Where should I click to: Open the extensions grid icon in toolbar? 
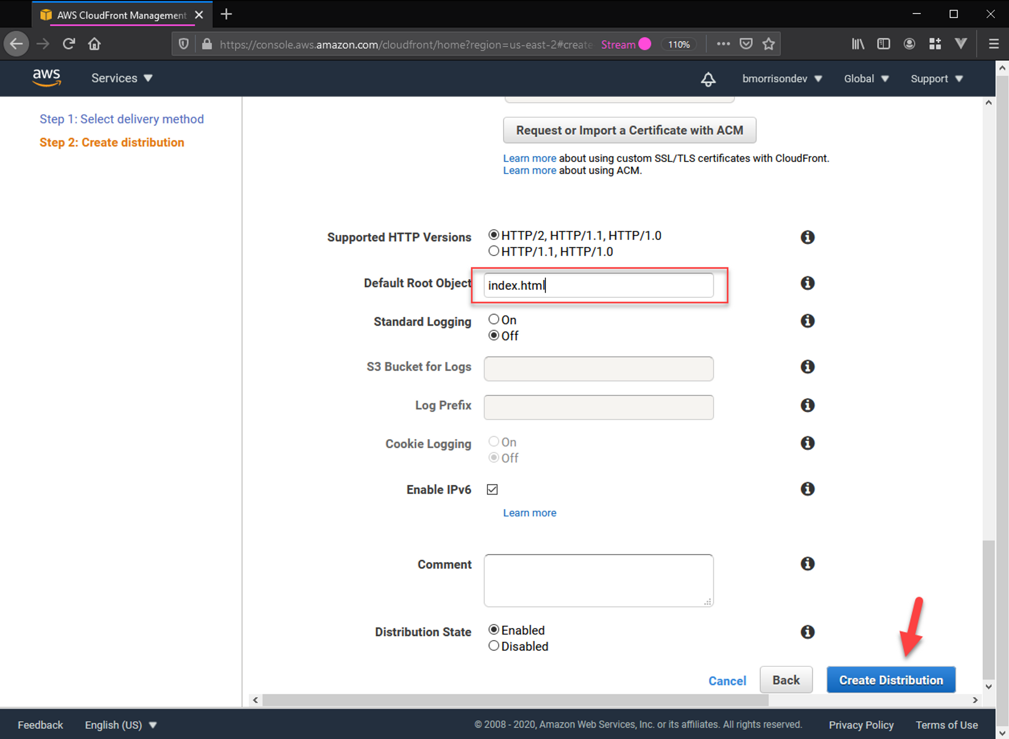935,44
